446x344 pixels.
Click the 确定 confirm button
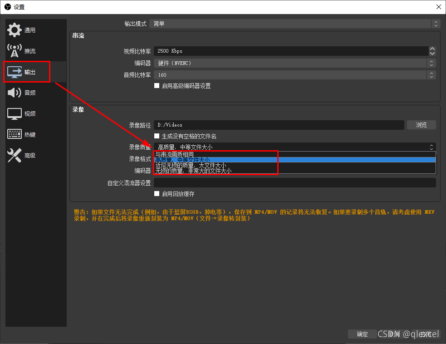pyautogui.click(x=362, y=334)
